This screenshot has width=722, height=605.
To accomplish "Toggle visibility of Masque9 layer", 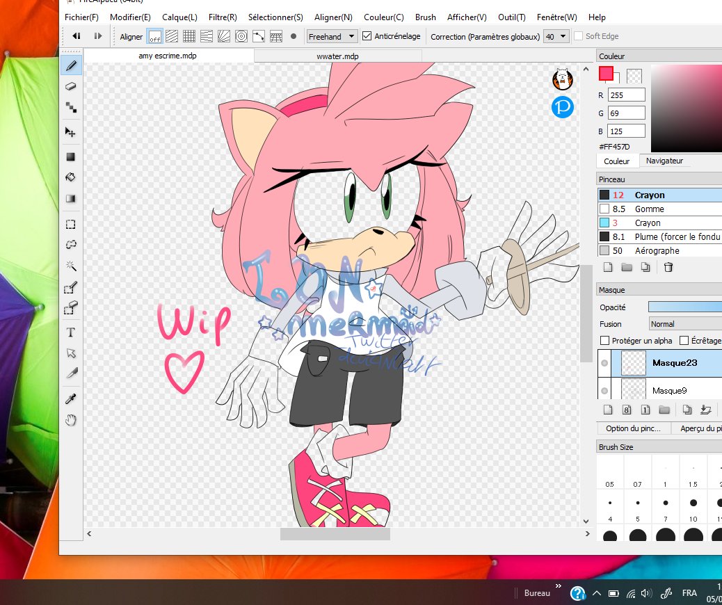I will pos(604,390).
